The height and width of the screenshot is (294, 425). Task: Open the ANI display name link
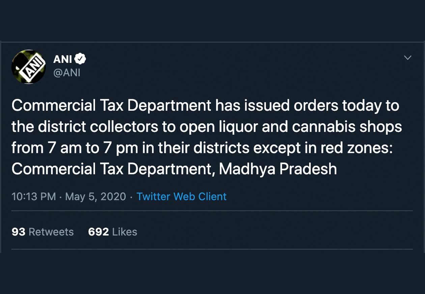(x=63, y=59)
